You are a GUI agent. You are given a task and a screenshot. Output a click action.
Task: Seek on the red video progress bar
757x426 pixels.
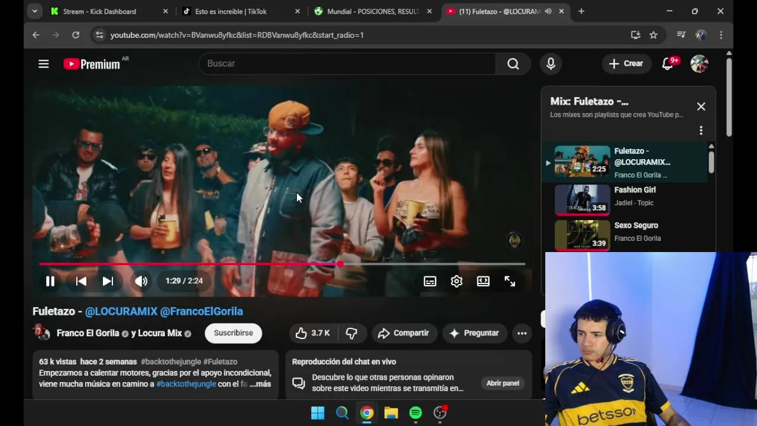click(282, 264)
